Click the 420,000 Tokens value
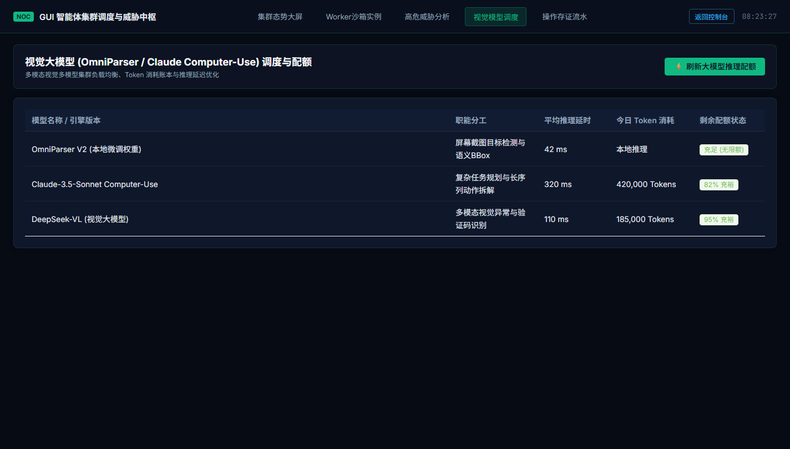This screenshot has height=449, width=790. [x=646, y=184]
